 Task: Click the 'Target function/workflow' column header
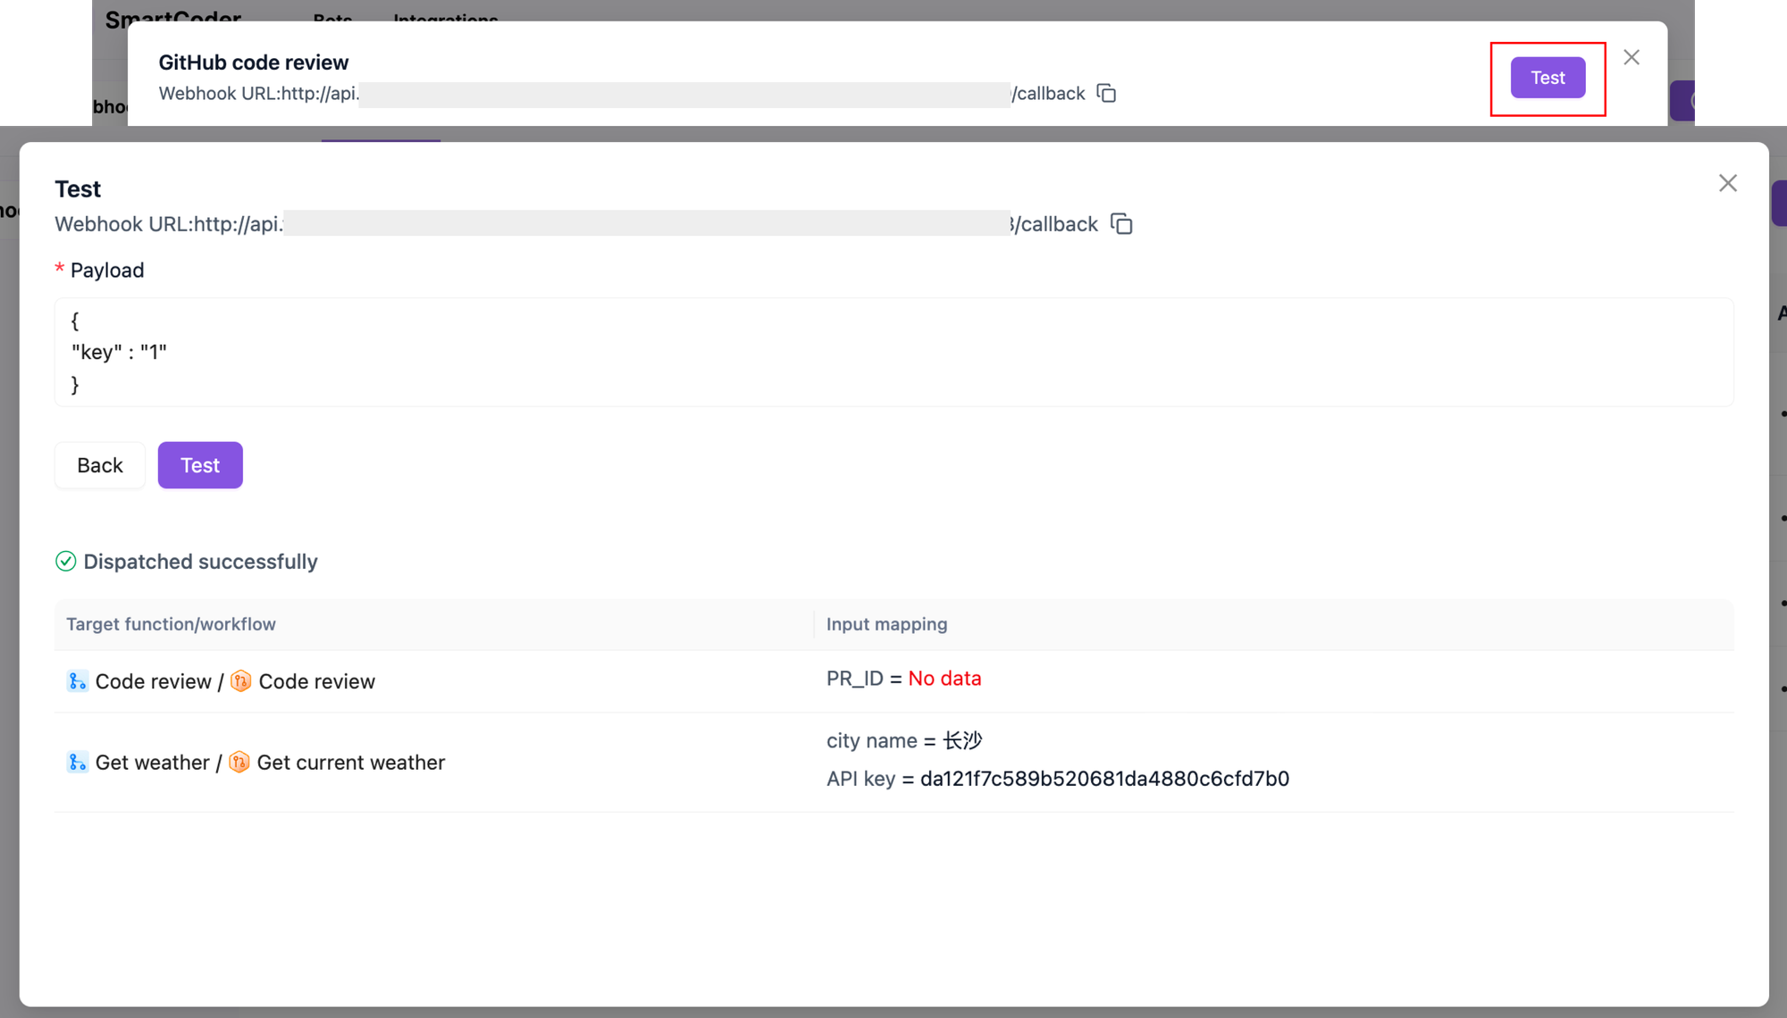click(171, 624)
